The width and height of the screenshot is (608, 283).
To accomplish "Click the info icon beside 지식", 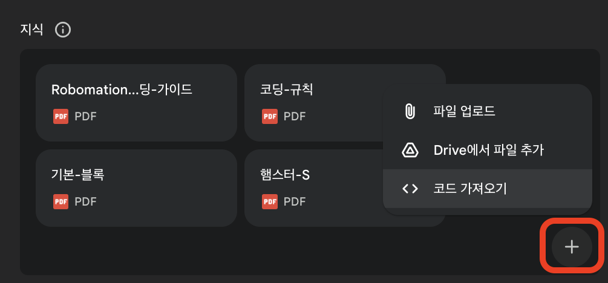I will coord(63,29).
